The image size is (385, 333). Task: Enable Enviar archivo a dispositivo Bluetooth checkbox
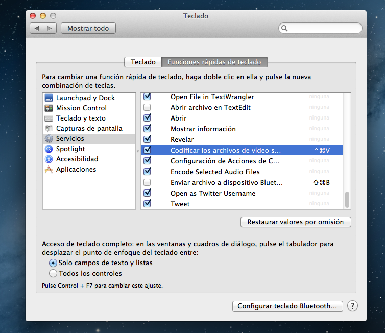click(x=147, y=182)
